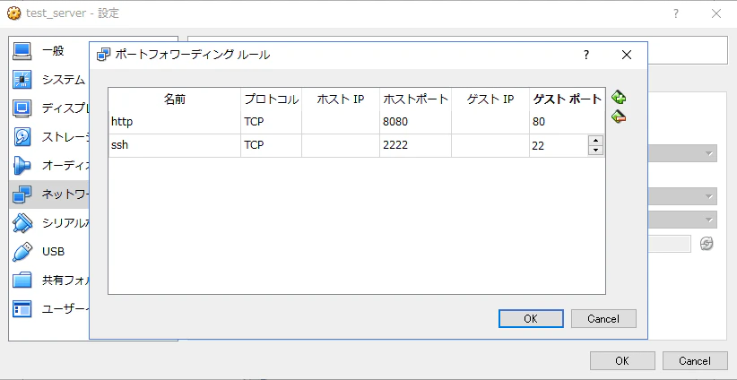
Task: Click host port 8080 cell
Action: (415, 122)
